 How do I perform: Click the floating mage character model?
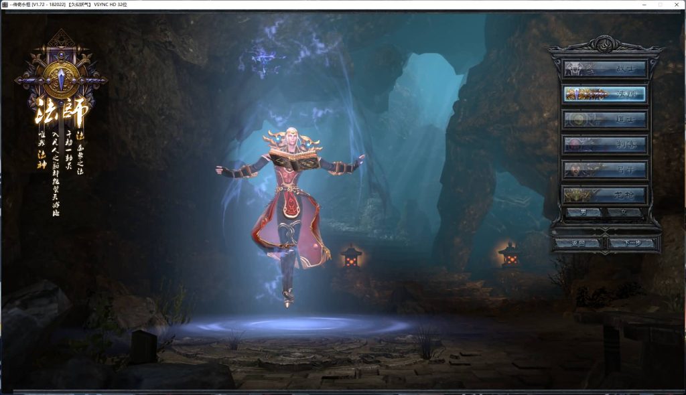[289, 208]
